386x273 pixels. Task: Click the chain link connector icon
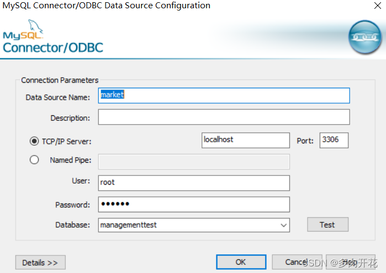[x=365, y=37]
